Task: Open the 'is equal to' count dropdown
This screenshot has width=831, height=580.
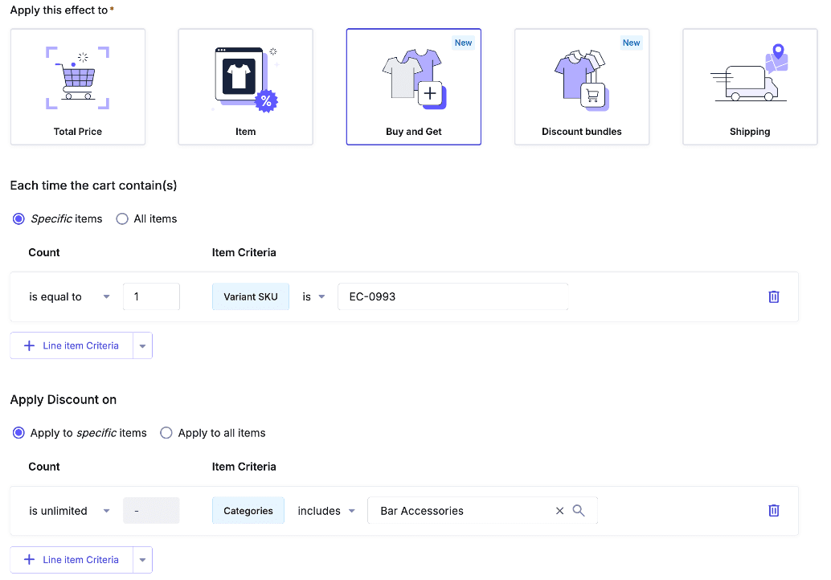Action: pyautogui.click(x=68, y=296)
